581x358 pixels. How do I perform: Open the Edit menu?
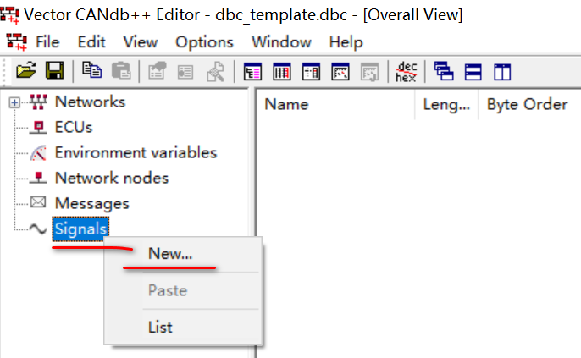coord(91,41)
